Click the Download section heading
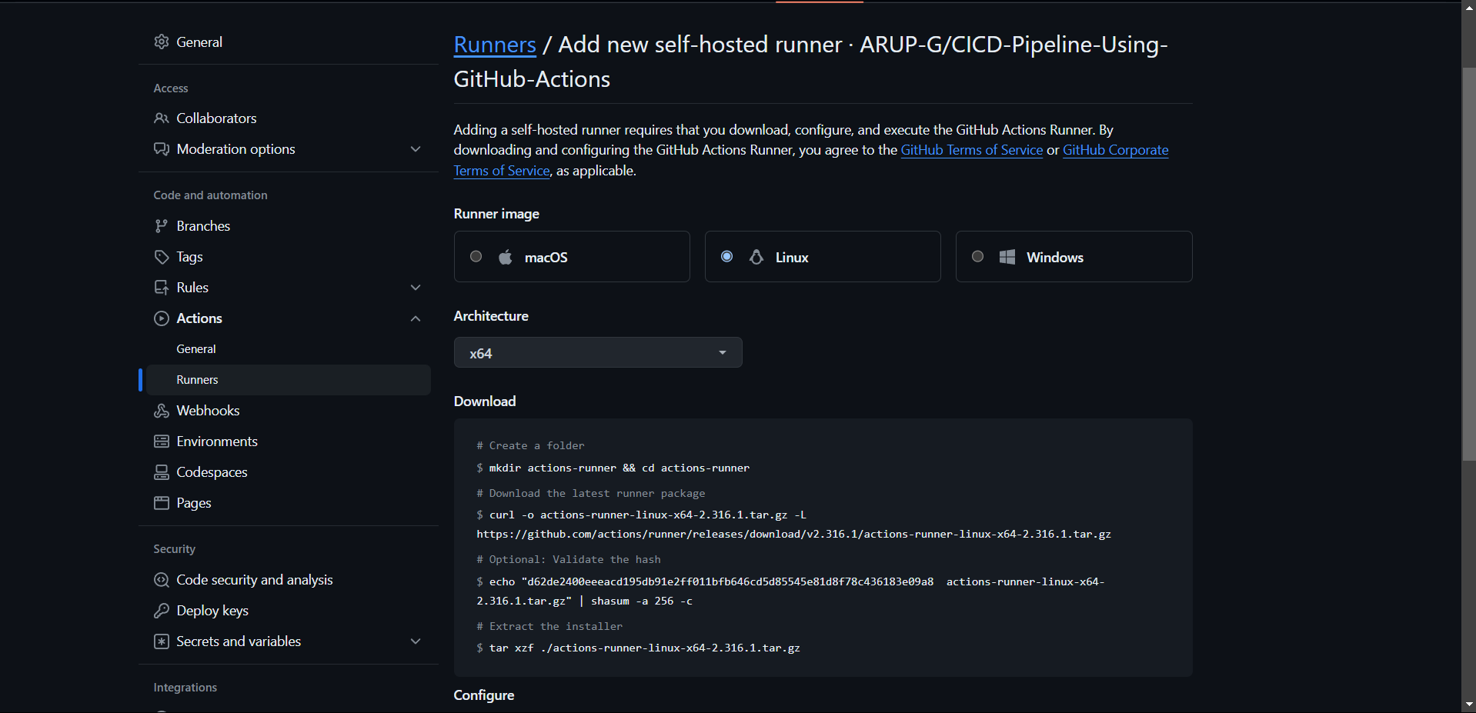This screenshot has height=713, width=1476. point(485,401)
